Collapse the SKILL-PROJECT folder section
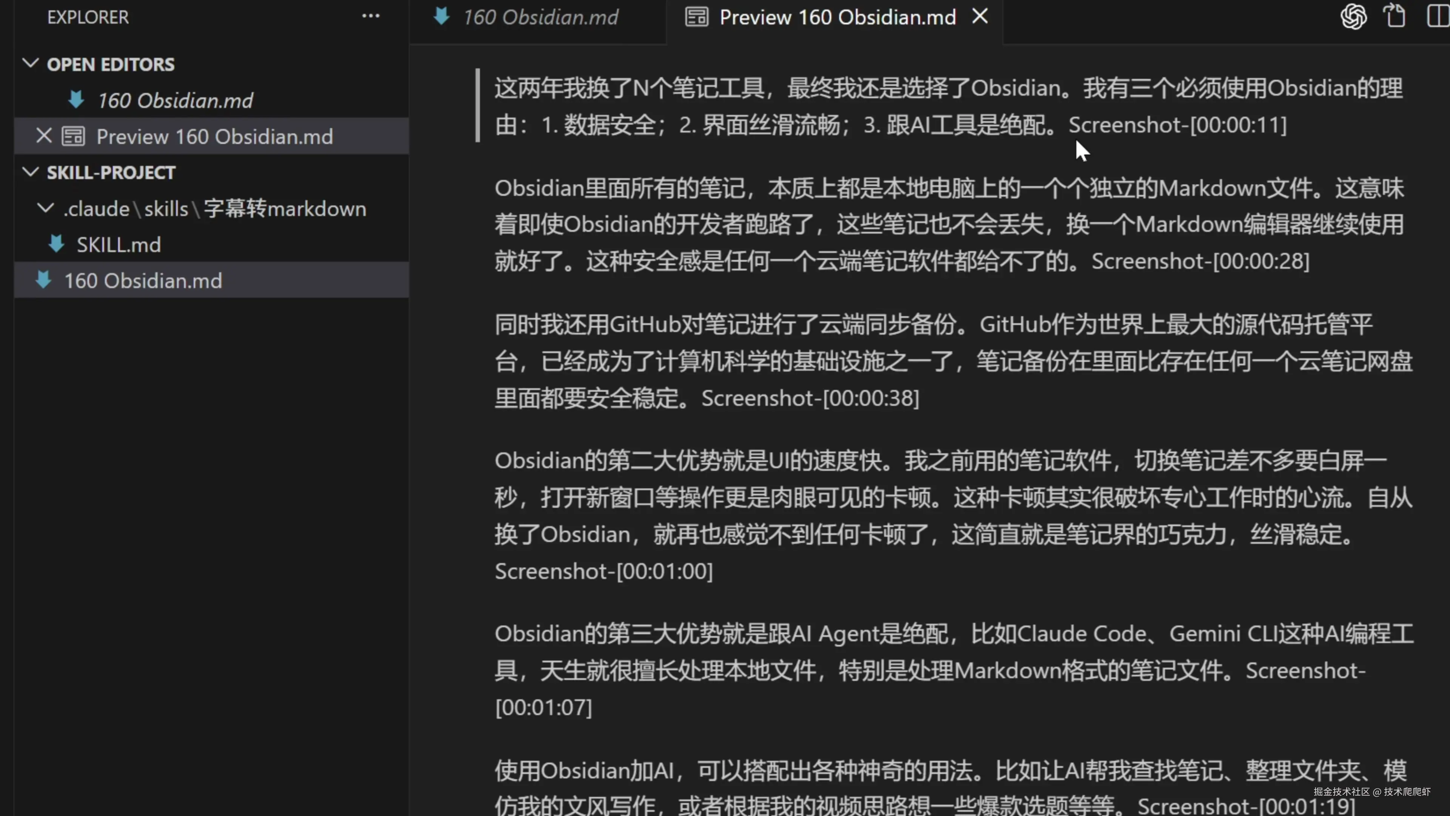Image resolution: width=1450 pixels, height=816 pixels. click(x=30, y=172)
